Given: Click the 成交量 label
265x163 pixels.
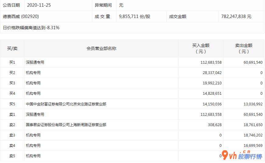Looking at the screenshot, I should [102, 16].
